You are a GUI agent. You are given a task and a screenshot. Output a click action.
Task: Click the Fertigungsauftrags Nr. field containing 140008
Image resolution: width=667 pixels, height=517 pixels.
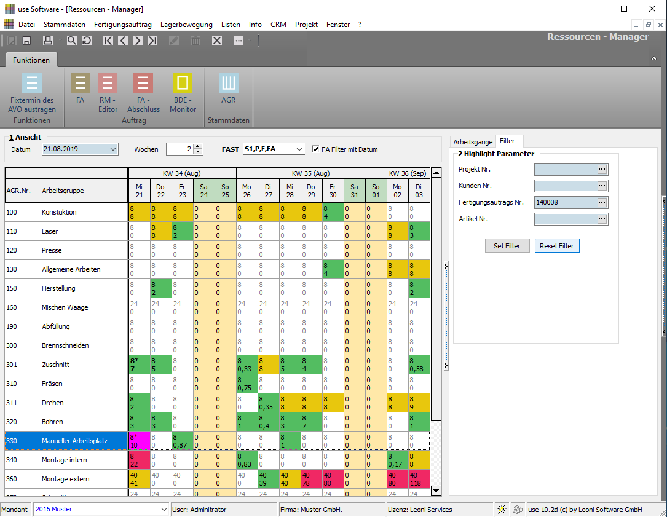pyautogui.click(x=566, y=202)
